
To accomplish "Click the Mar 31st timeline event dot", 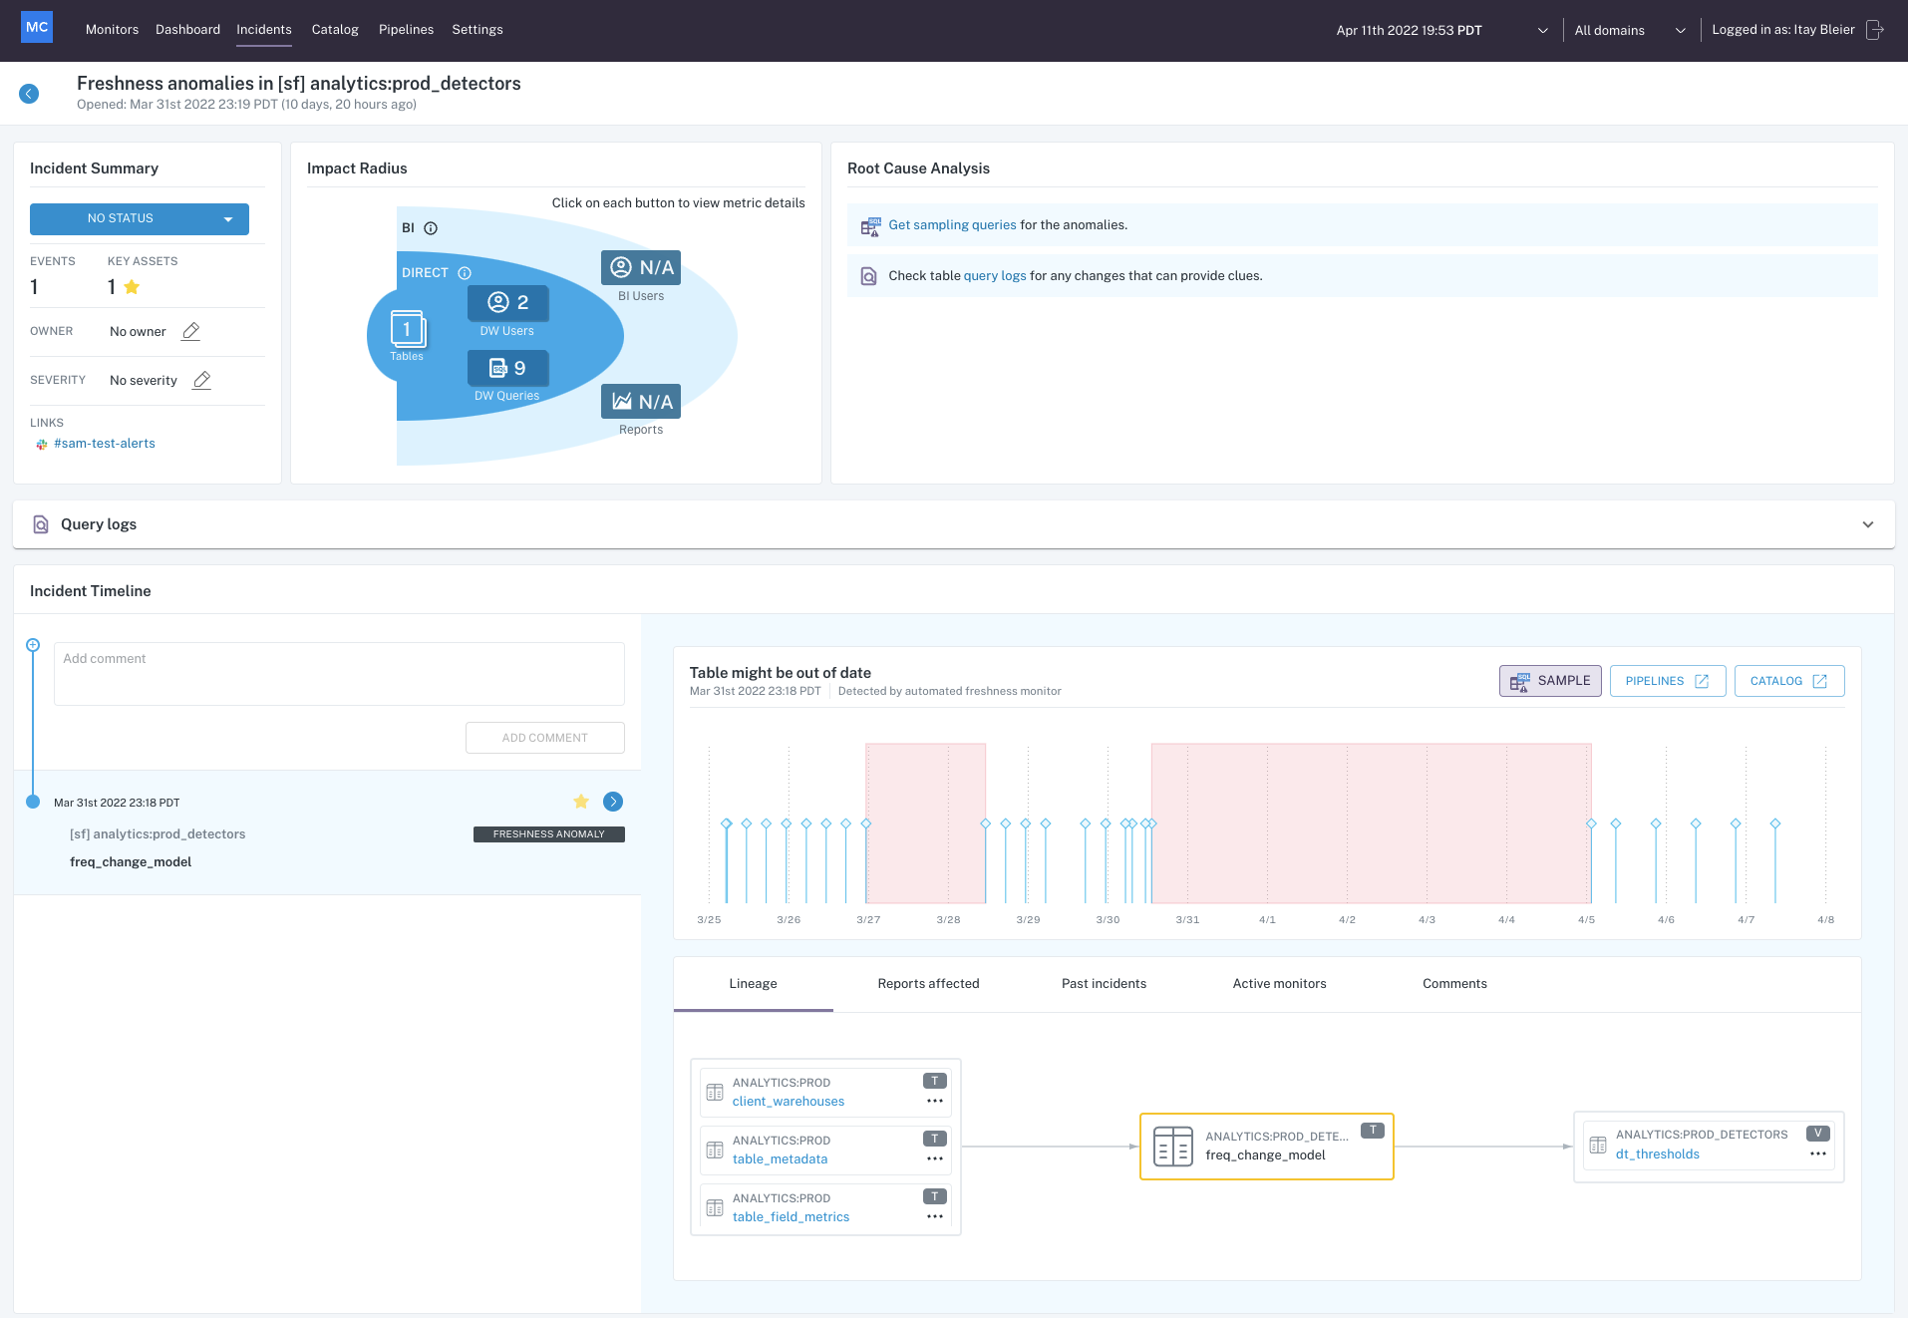I will coord(33,802).
